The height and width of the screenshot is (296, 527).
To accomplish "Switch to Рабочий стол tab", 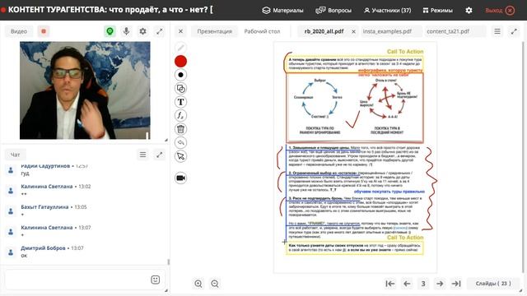I will (262, 31).
